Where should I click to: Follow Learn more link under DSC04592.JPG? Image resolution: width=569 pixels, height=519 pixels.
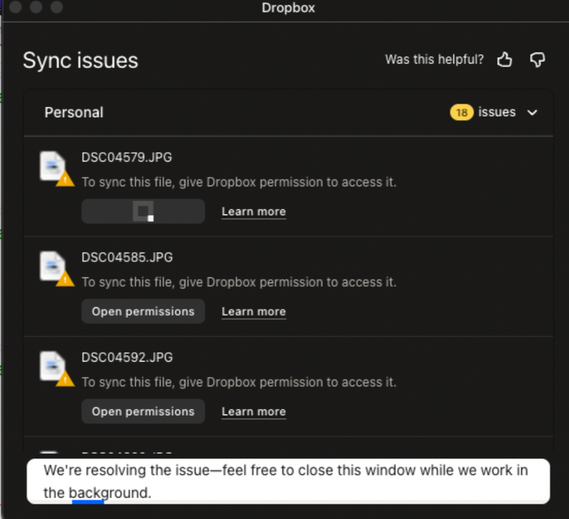tap(253, 411)
